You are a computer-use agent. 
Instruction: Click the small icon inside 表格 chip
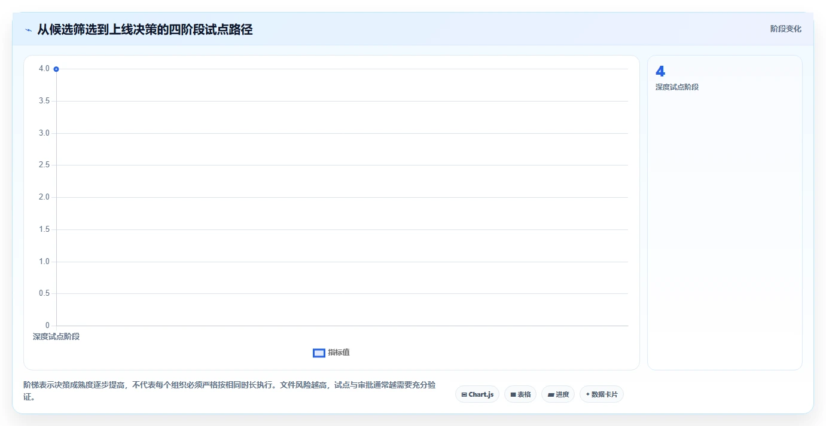[x=513, y=394]
